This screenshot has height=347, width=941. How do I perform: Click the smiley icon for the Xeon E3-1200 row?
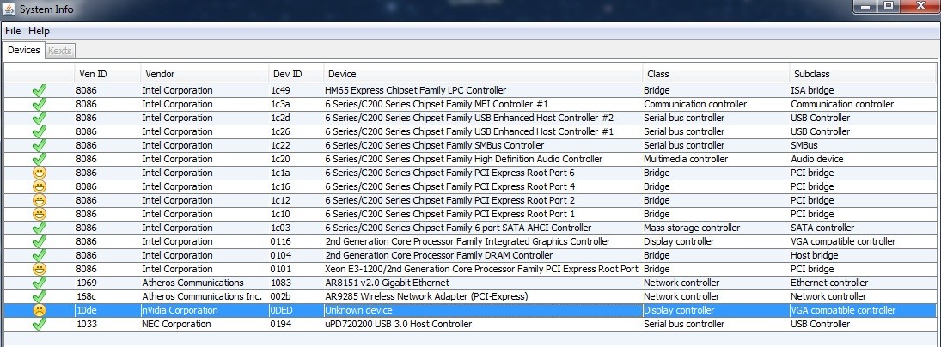40,269
